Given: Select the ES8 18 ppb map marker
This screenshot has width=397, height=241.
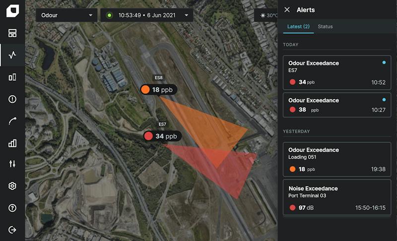Looking at the screenshot, I should (x=159, y=90).
